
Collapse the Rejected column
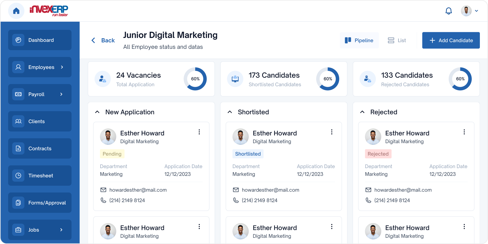tap(362, 112)
